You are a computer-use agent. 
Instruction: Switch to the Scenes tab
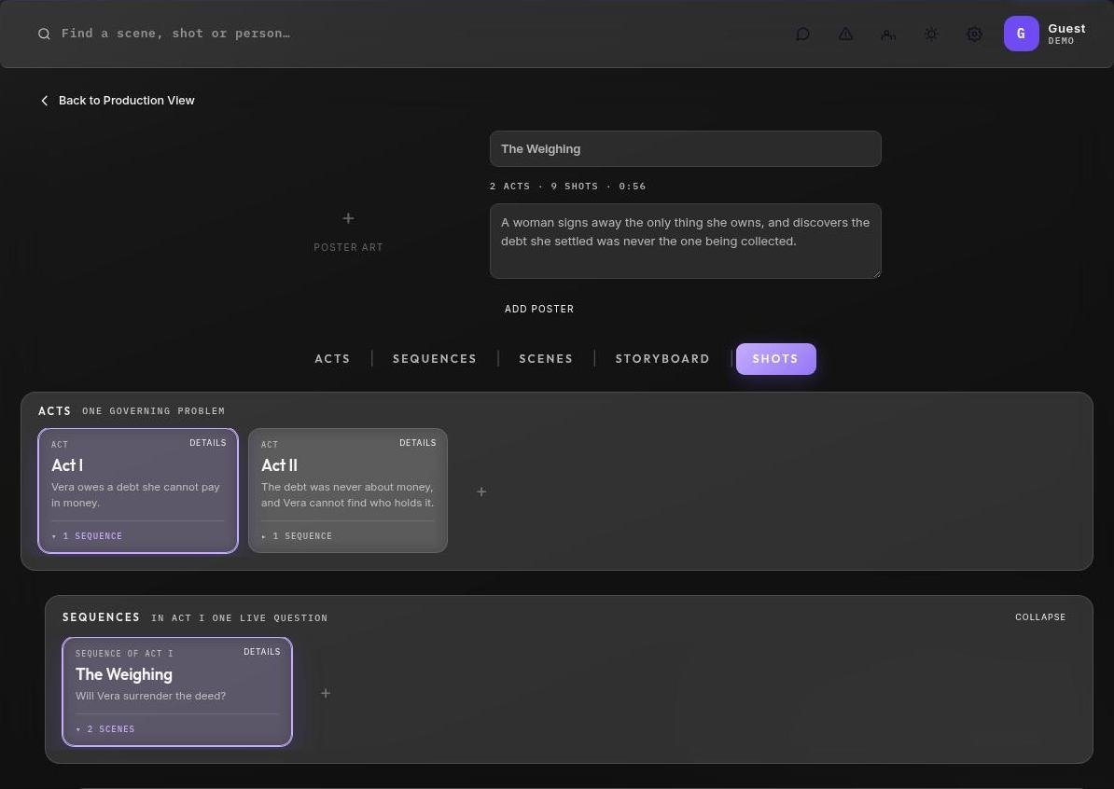click(546, 359)
